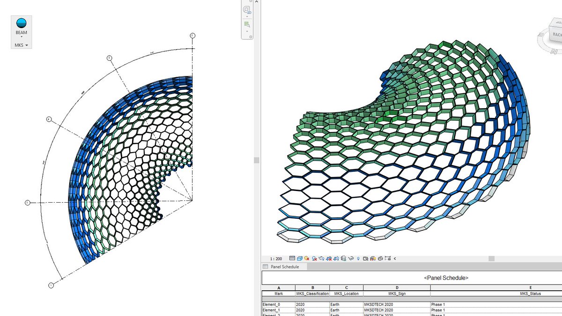Toggle Temporary View Properties
This screenshot has width=562, height=316.
pyautogui.click(x=366, y=258)
